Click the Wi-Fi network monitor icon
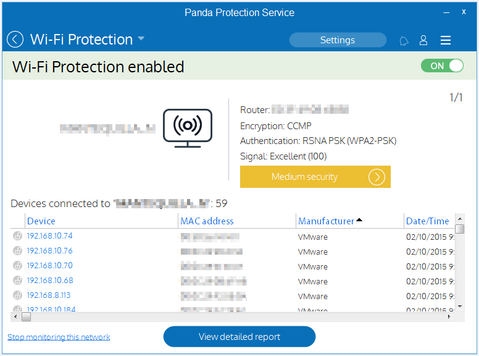Viewport: 479px width, 356px height. [188, 128]
